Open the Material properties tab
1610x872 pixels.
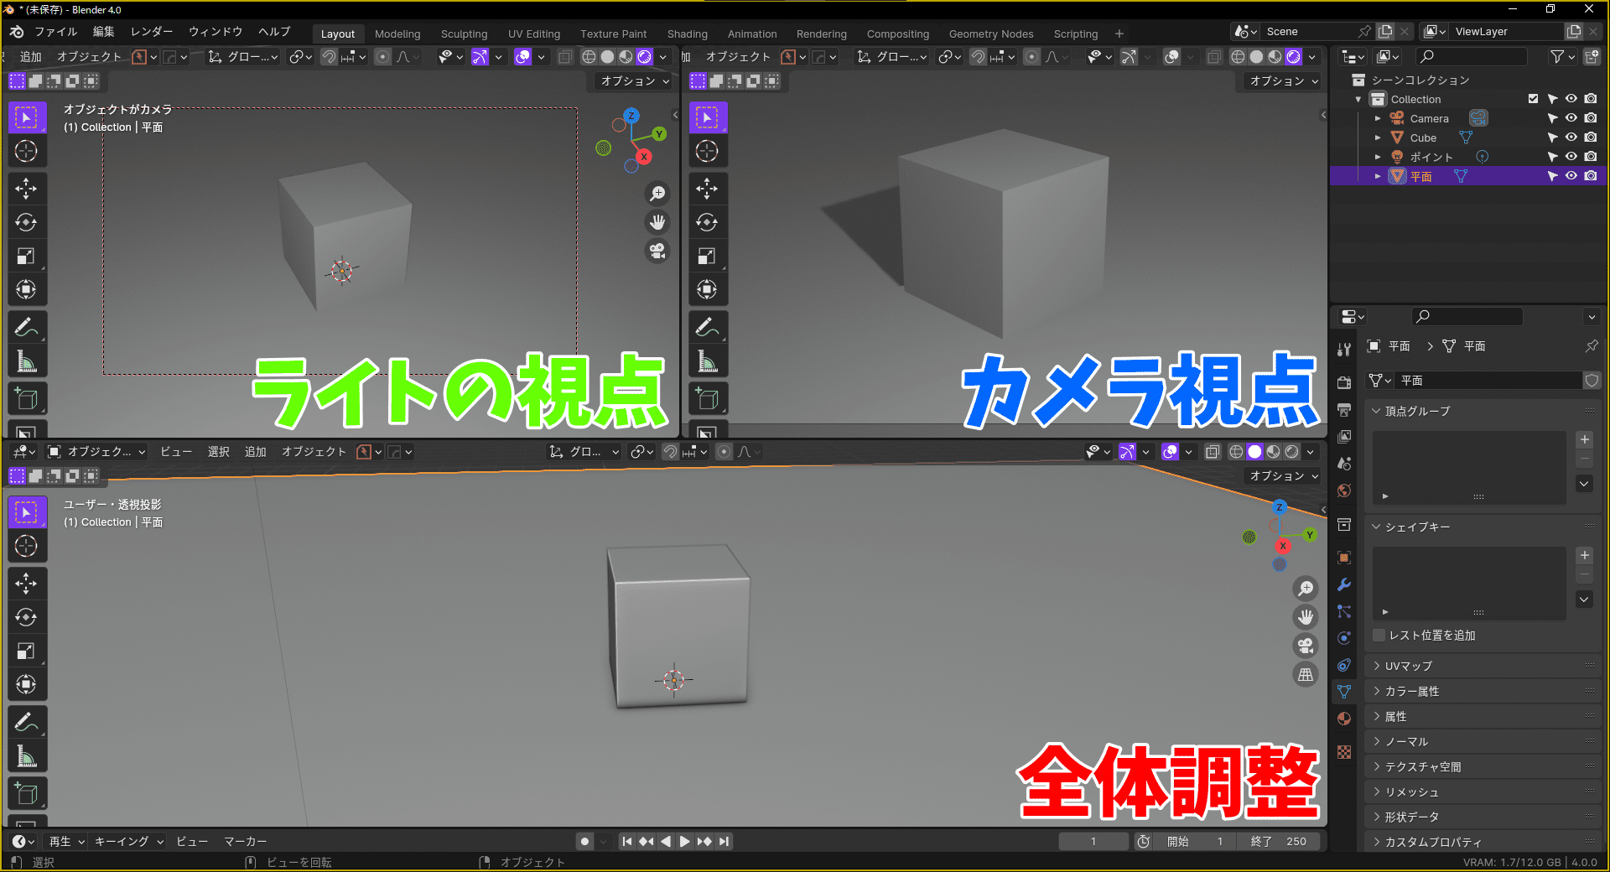point(1344,719)
